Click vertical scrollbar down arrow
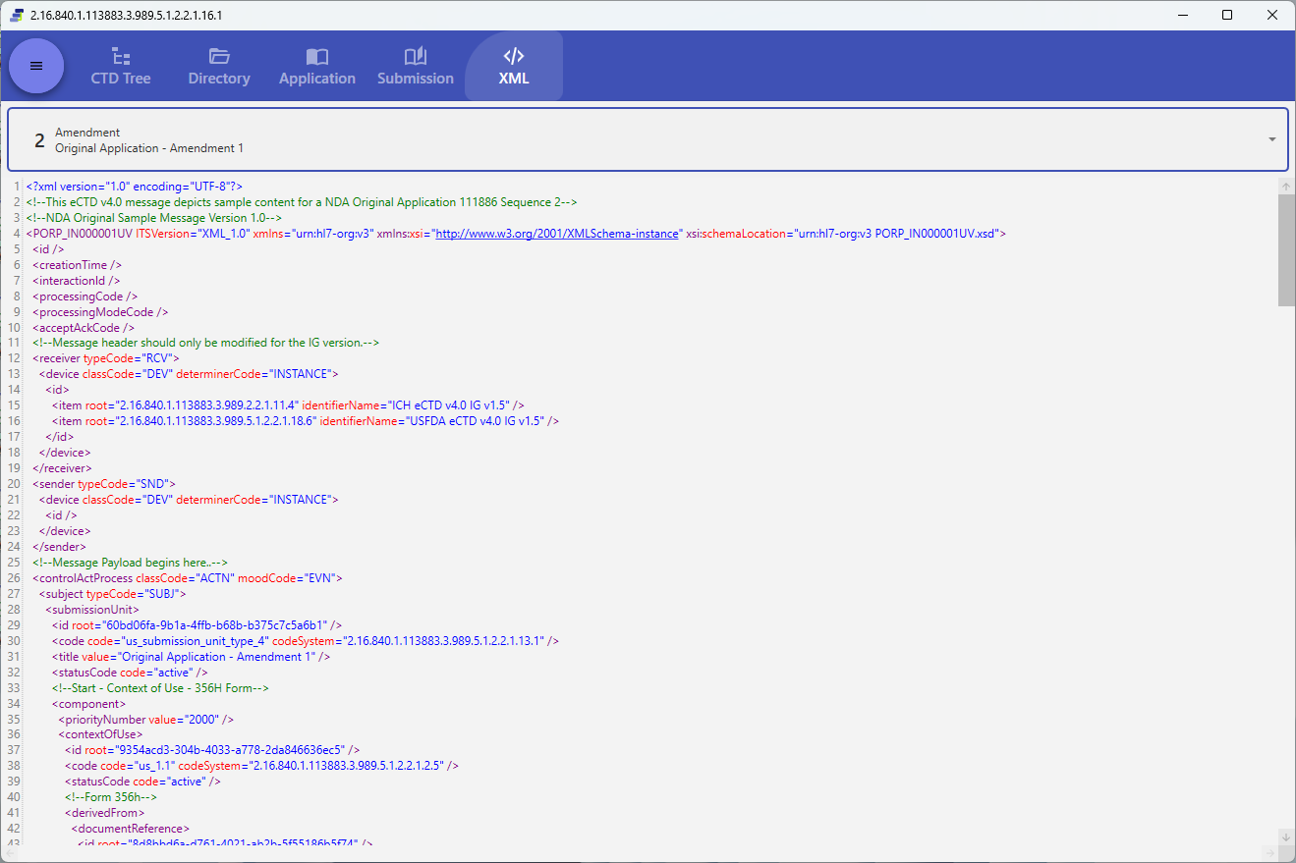This screenshot has width=1296, height=863. pos(1286,836)
